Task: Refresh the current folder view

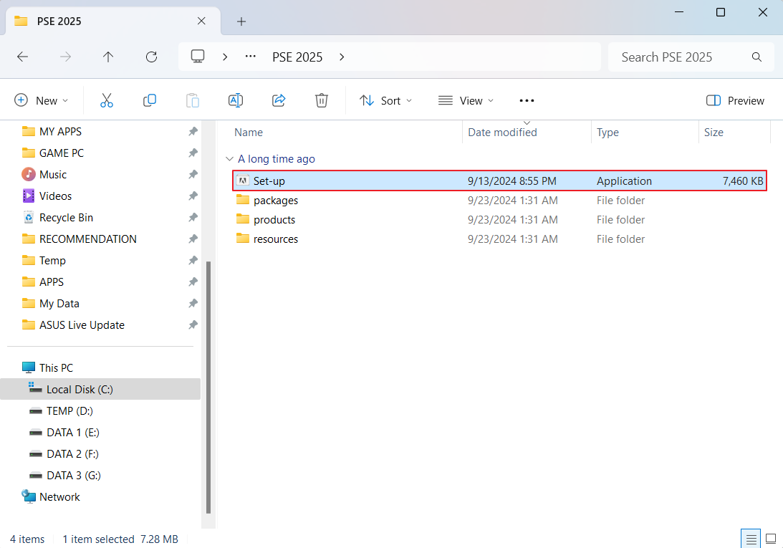Action: (151, 57)
